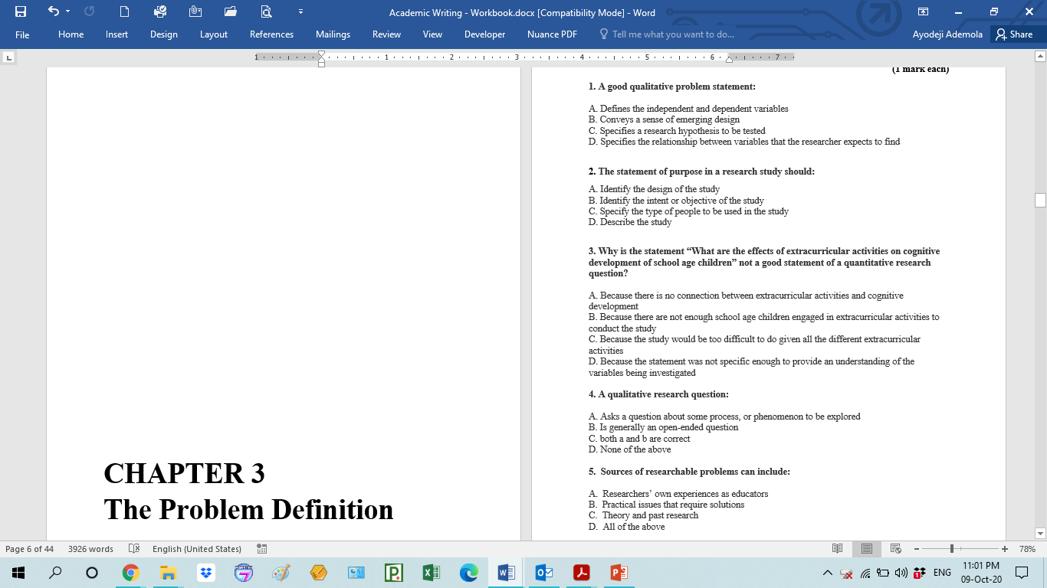Switch to Web Layout view

click(895, 548)
